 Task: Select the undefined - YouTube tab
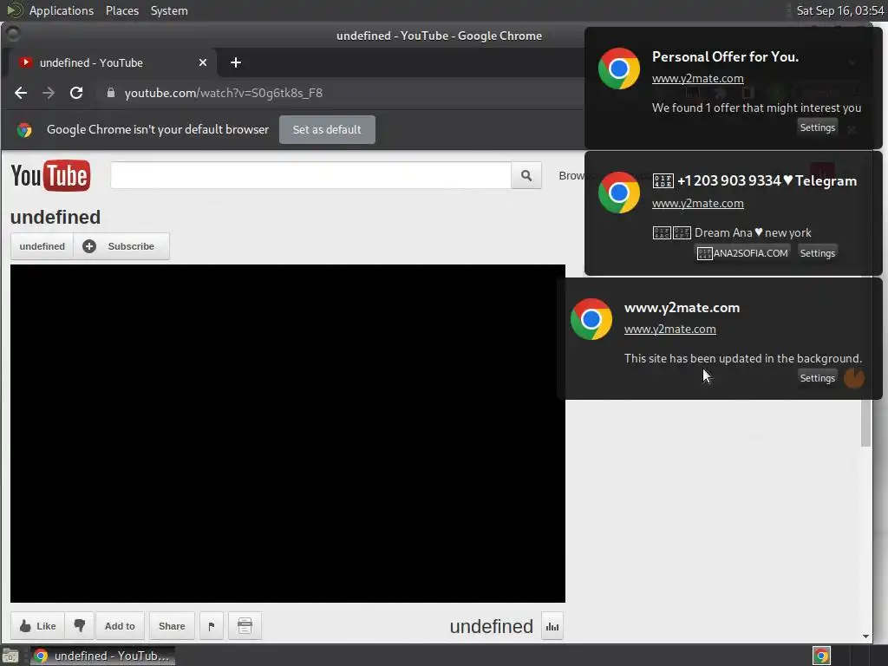pos(111,62)
